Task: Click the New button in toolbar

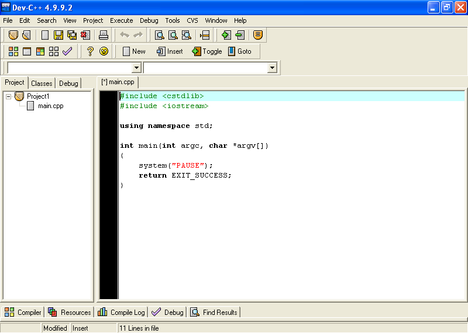Action: [x=133, y=51]
